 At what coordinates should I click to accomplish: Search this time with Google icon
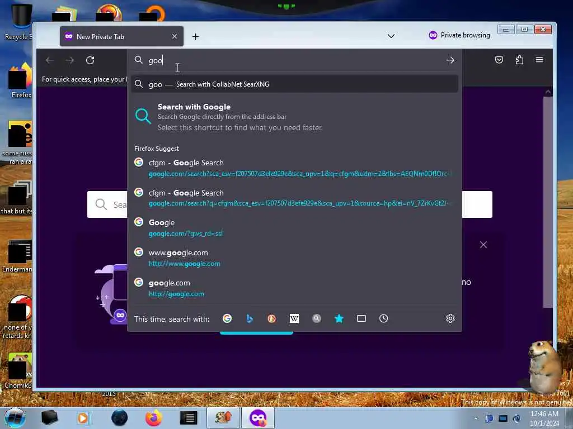pyautogui.click(x=227, y=318)
